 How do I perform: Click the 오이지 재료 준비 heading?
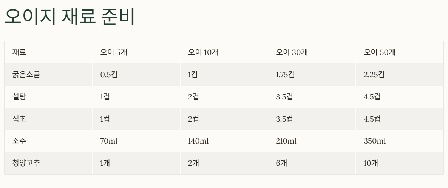70,17
